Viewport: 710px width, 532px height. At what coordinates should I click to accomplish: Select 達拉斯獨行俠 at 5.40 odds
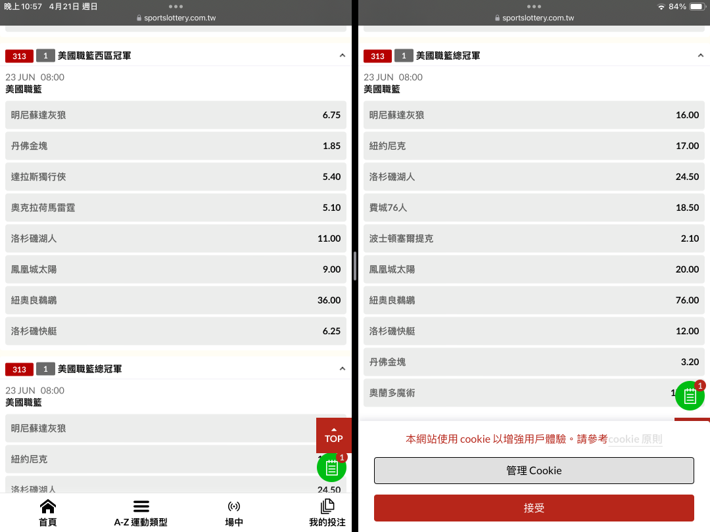(x=176, y=177)
